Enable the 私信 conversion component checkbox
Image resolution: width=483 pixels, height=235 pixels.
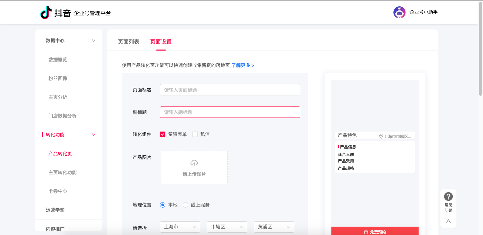195,134
